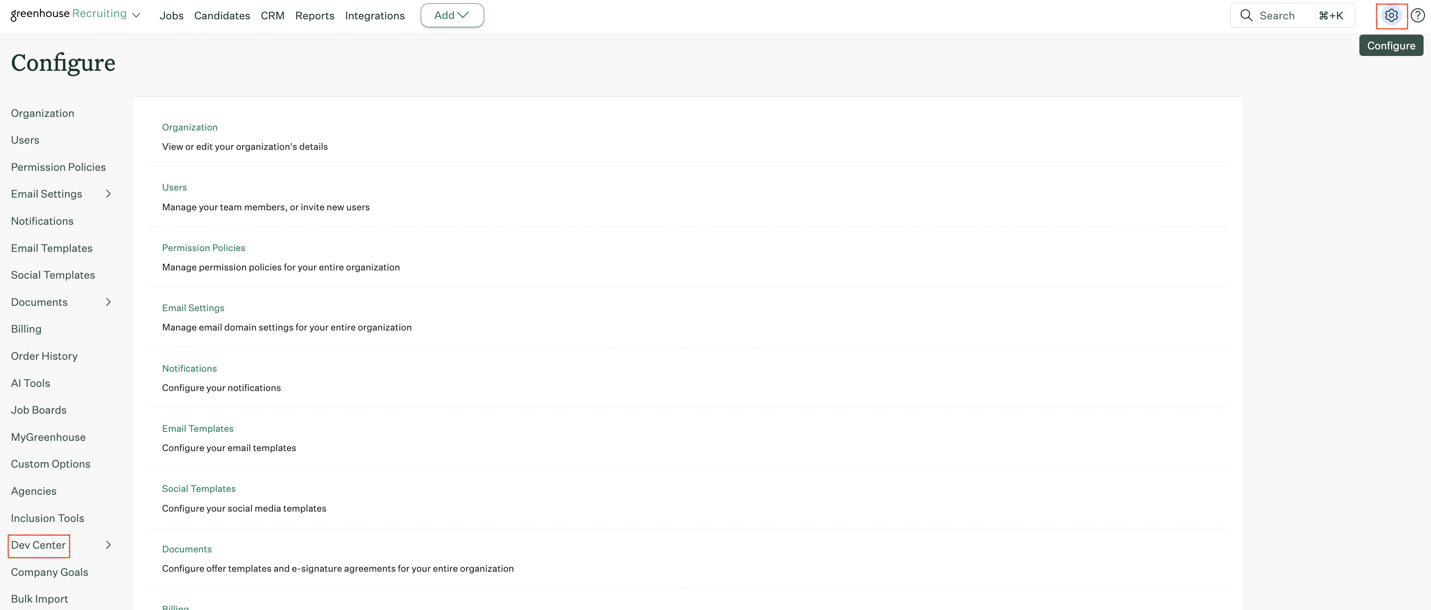Open the Jobs menu item
This screenshot has width=1431, height=610.
pos(171,16)
